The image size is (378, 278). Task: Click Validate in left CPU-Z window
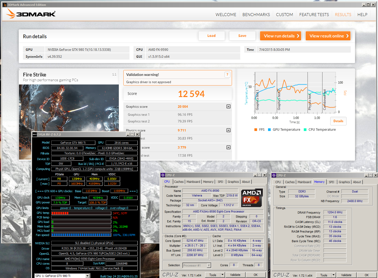[235, 275]
